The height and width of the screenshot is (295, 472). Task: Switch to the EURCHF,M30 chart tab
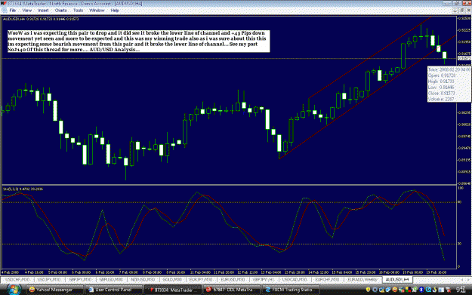click(x=327, y=280)
